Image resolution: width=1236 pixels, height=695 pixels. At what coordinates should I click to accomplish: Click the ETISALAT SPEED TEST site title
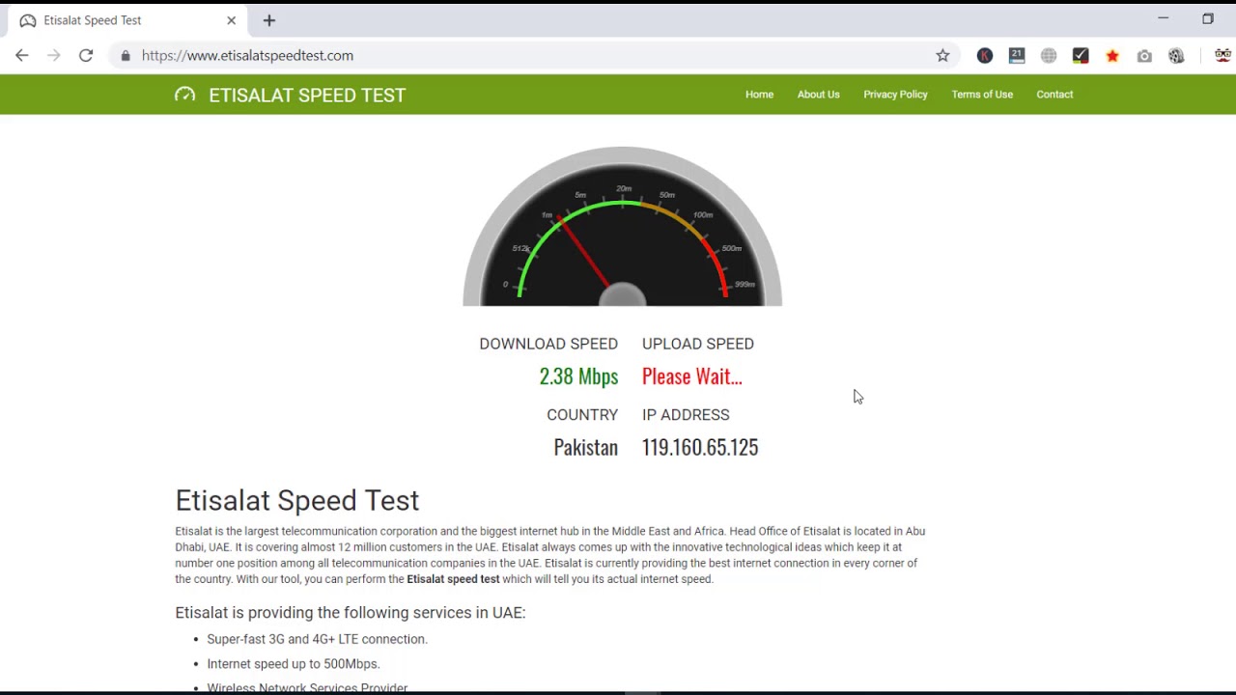click(307, 95)
